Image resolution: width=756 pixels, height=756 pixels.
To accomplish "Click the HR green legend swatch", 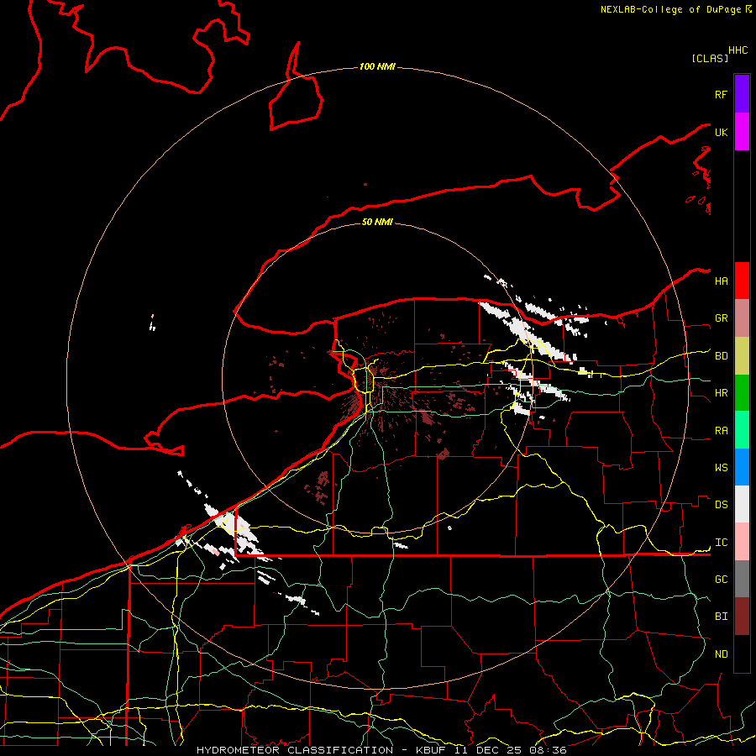I will [x=742, y=393].
